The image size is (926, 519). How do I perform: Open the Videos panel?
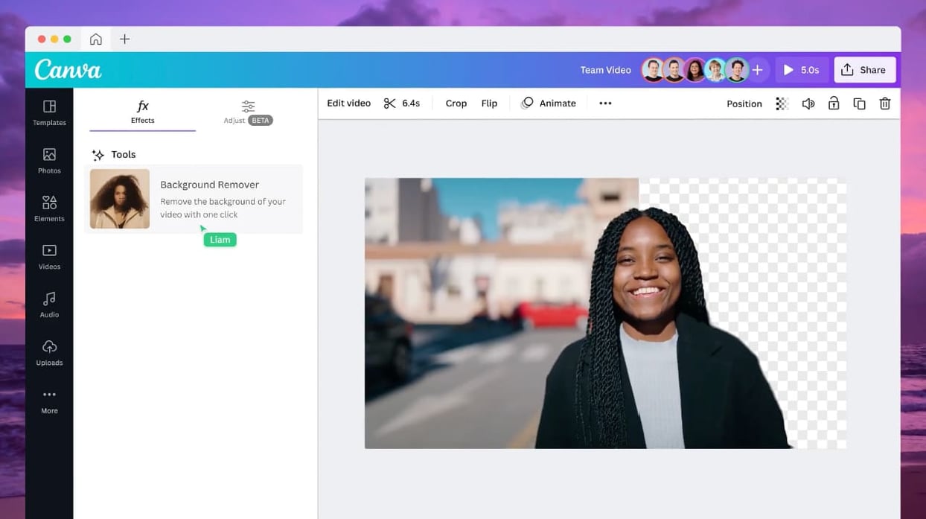(49, 256)
